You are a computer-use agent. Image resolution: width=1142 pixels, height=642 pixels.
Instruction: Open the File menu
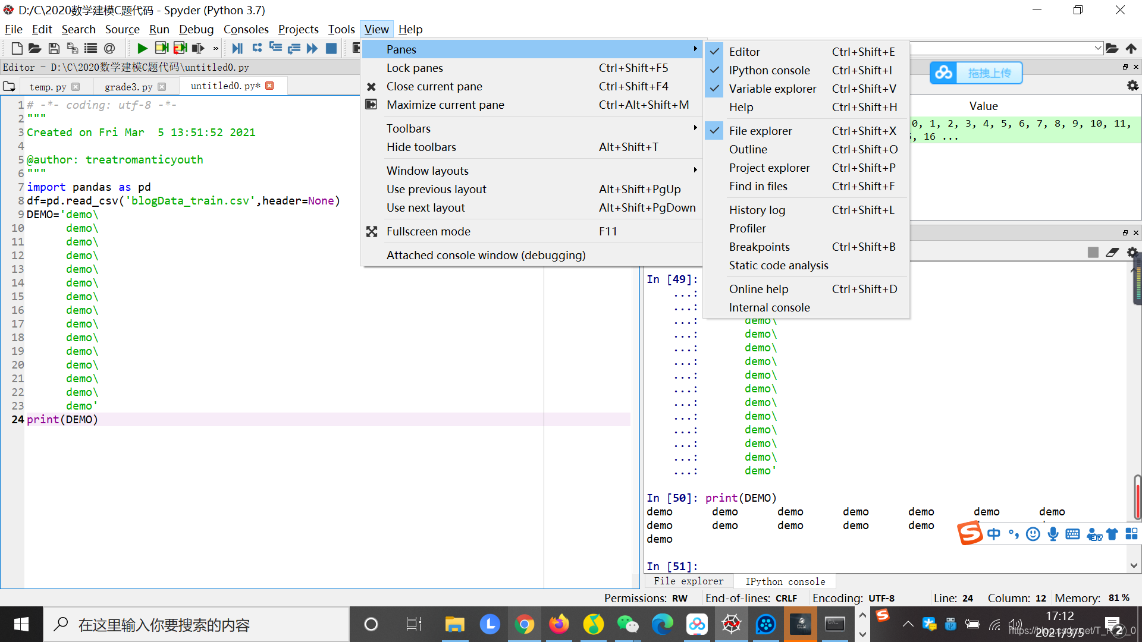coord(13,29)
